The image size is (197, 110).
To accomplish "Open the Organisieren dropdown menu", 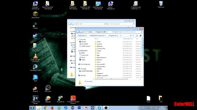I will (x=82, y=35).
